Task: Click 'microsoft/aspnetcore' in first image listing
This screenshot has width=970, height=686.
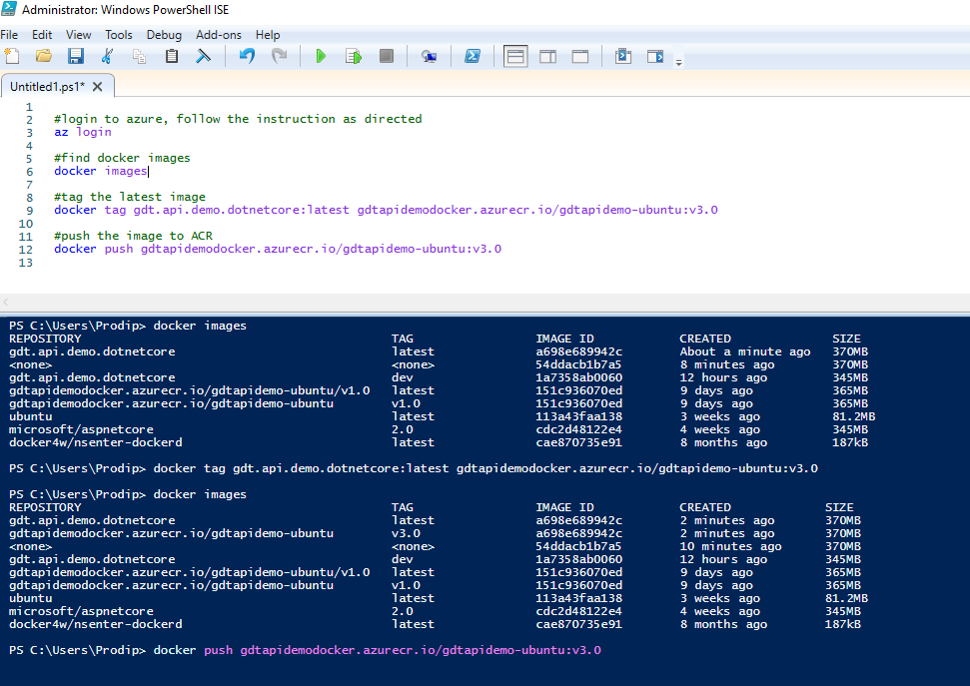Action: pos(81,429)
